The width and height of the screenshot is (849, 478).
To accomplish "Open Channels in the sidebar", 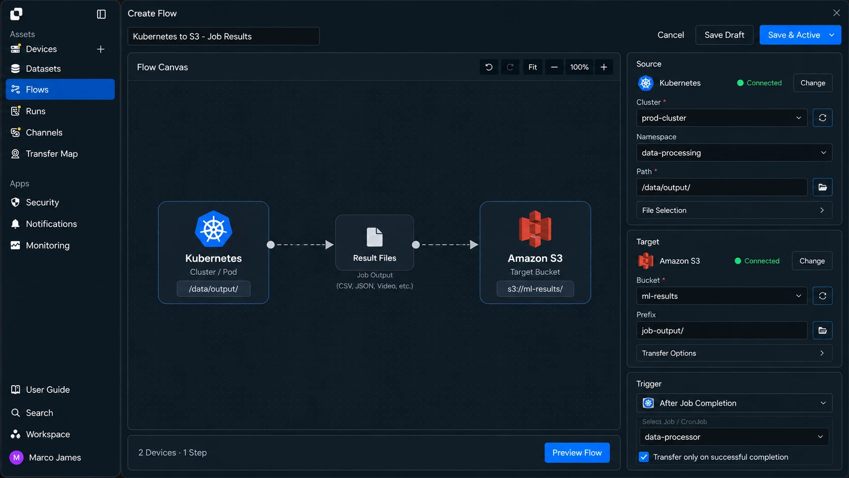I will point(60,133).
